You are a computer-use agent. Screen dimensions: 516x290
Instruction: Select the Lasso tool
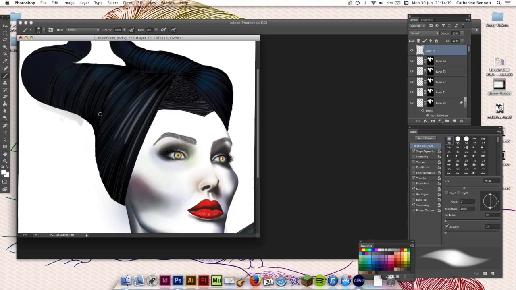5,40
